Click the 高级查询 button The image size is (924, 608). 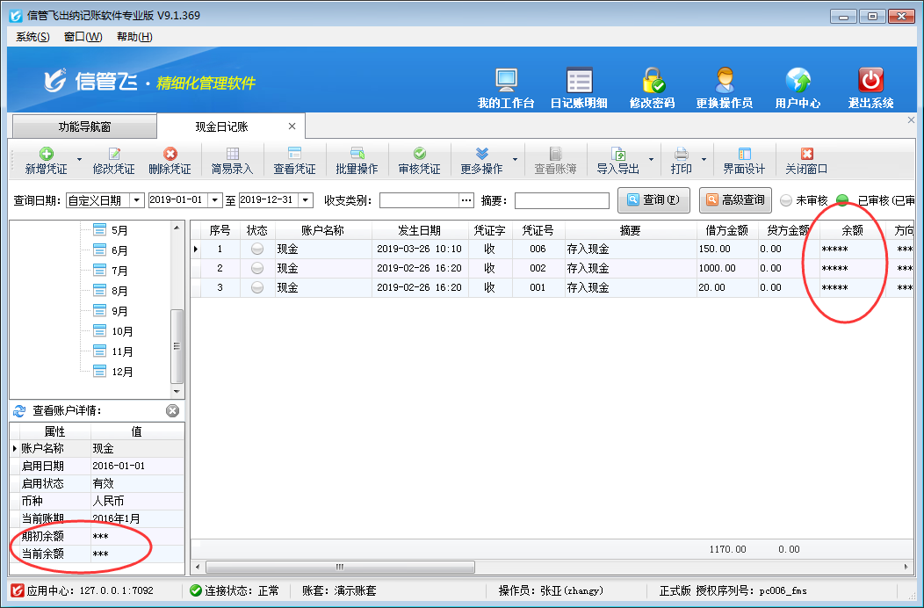point(734,200)
